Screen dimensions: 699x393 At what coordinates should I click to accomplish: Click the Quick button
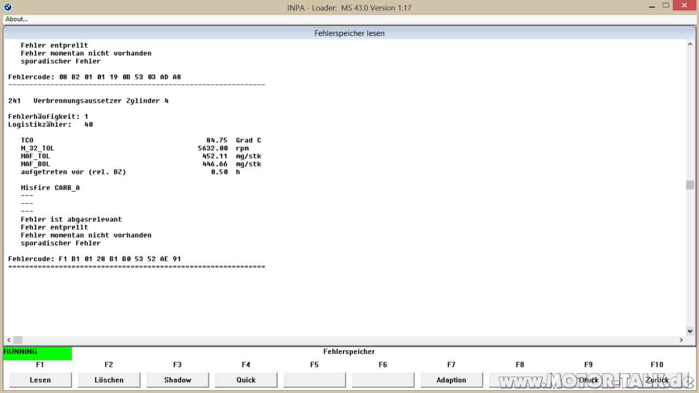[246, 380]
